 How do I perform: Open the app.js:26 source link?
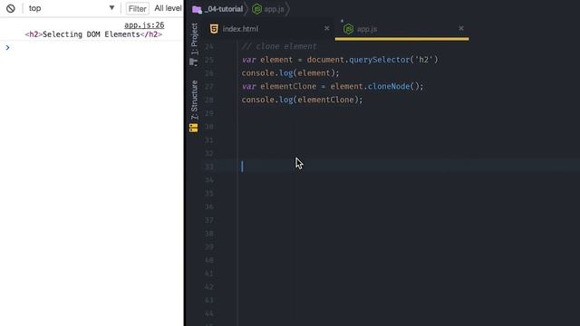pos(144,24)
